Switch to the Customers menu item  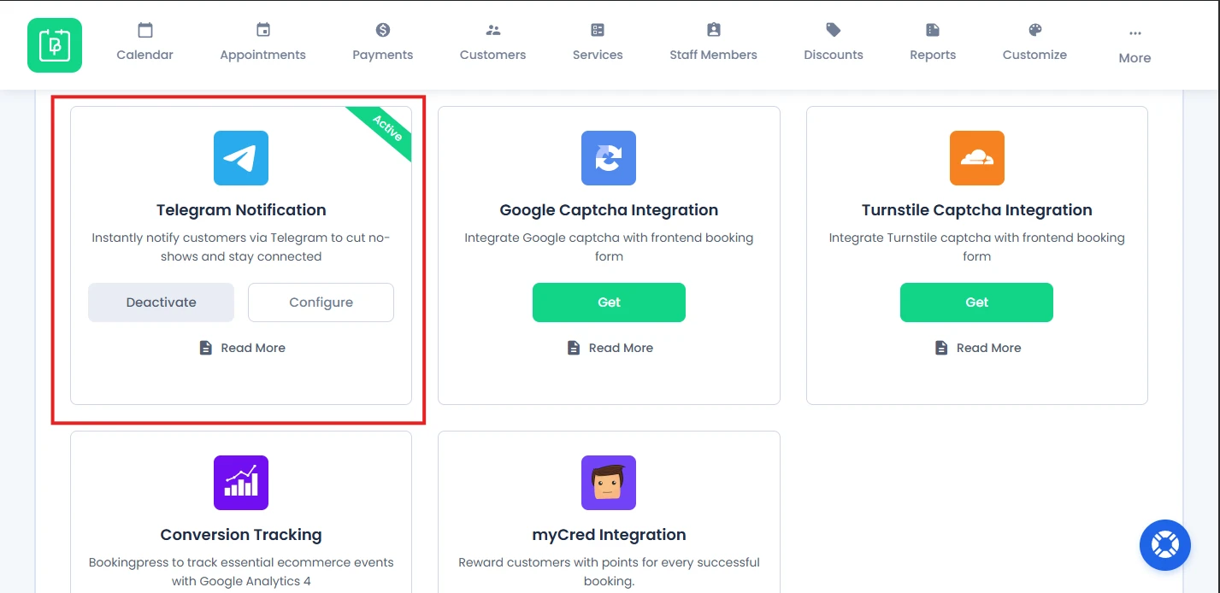493,43
